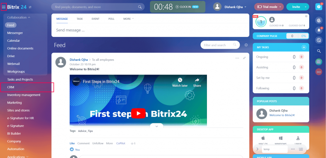This screenshot has width=326, height=158.
Task: Select the Mac OS desktop app icon
Action: point(263,138)
